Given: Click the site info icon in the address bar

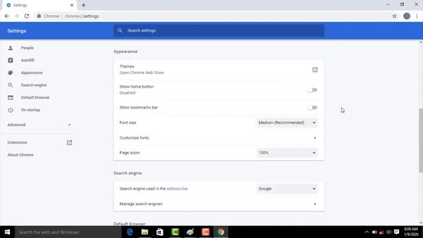Looking at the screenshot, I should tap(39, 16).
